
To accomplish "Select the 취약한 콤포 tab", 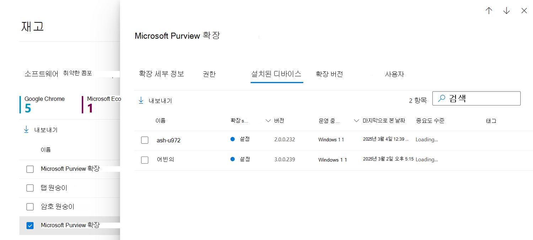I will pos(77,73).
